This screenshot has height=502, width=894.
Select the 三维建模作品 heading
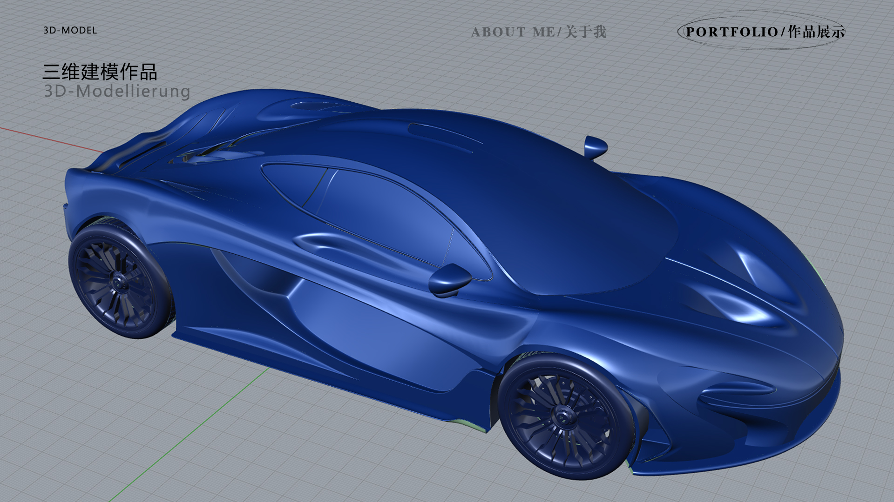(x=100, y=72)
